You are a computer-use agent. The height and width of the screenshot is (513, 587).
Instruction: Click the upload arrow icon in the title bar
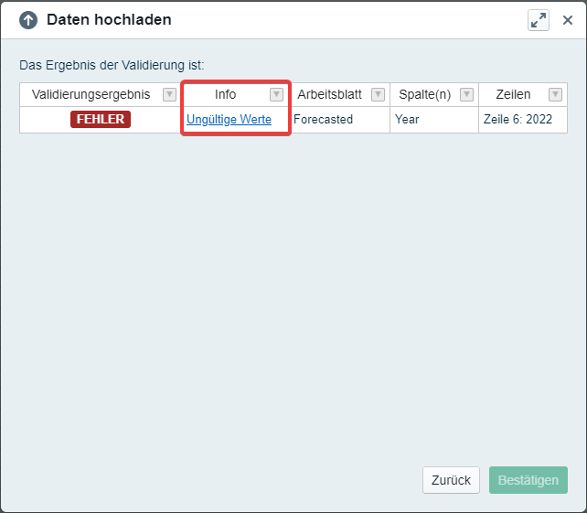tap(28, 20)
